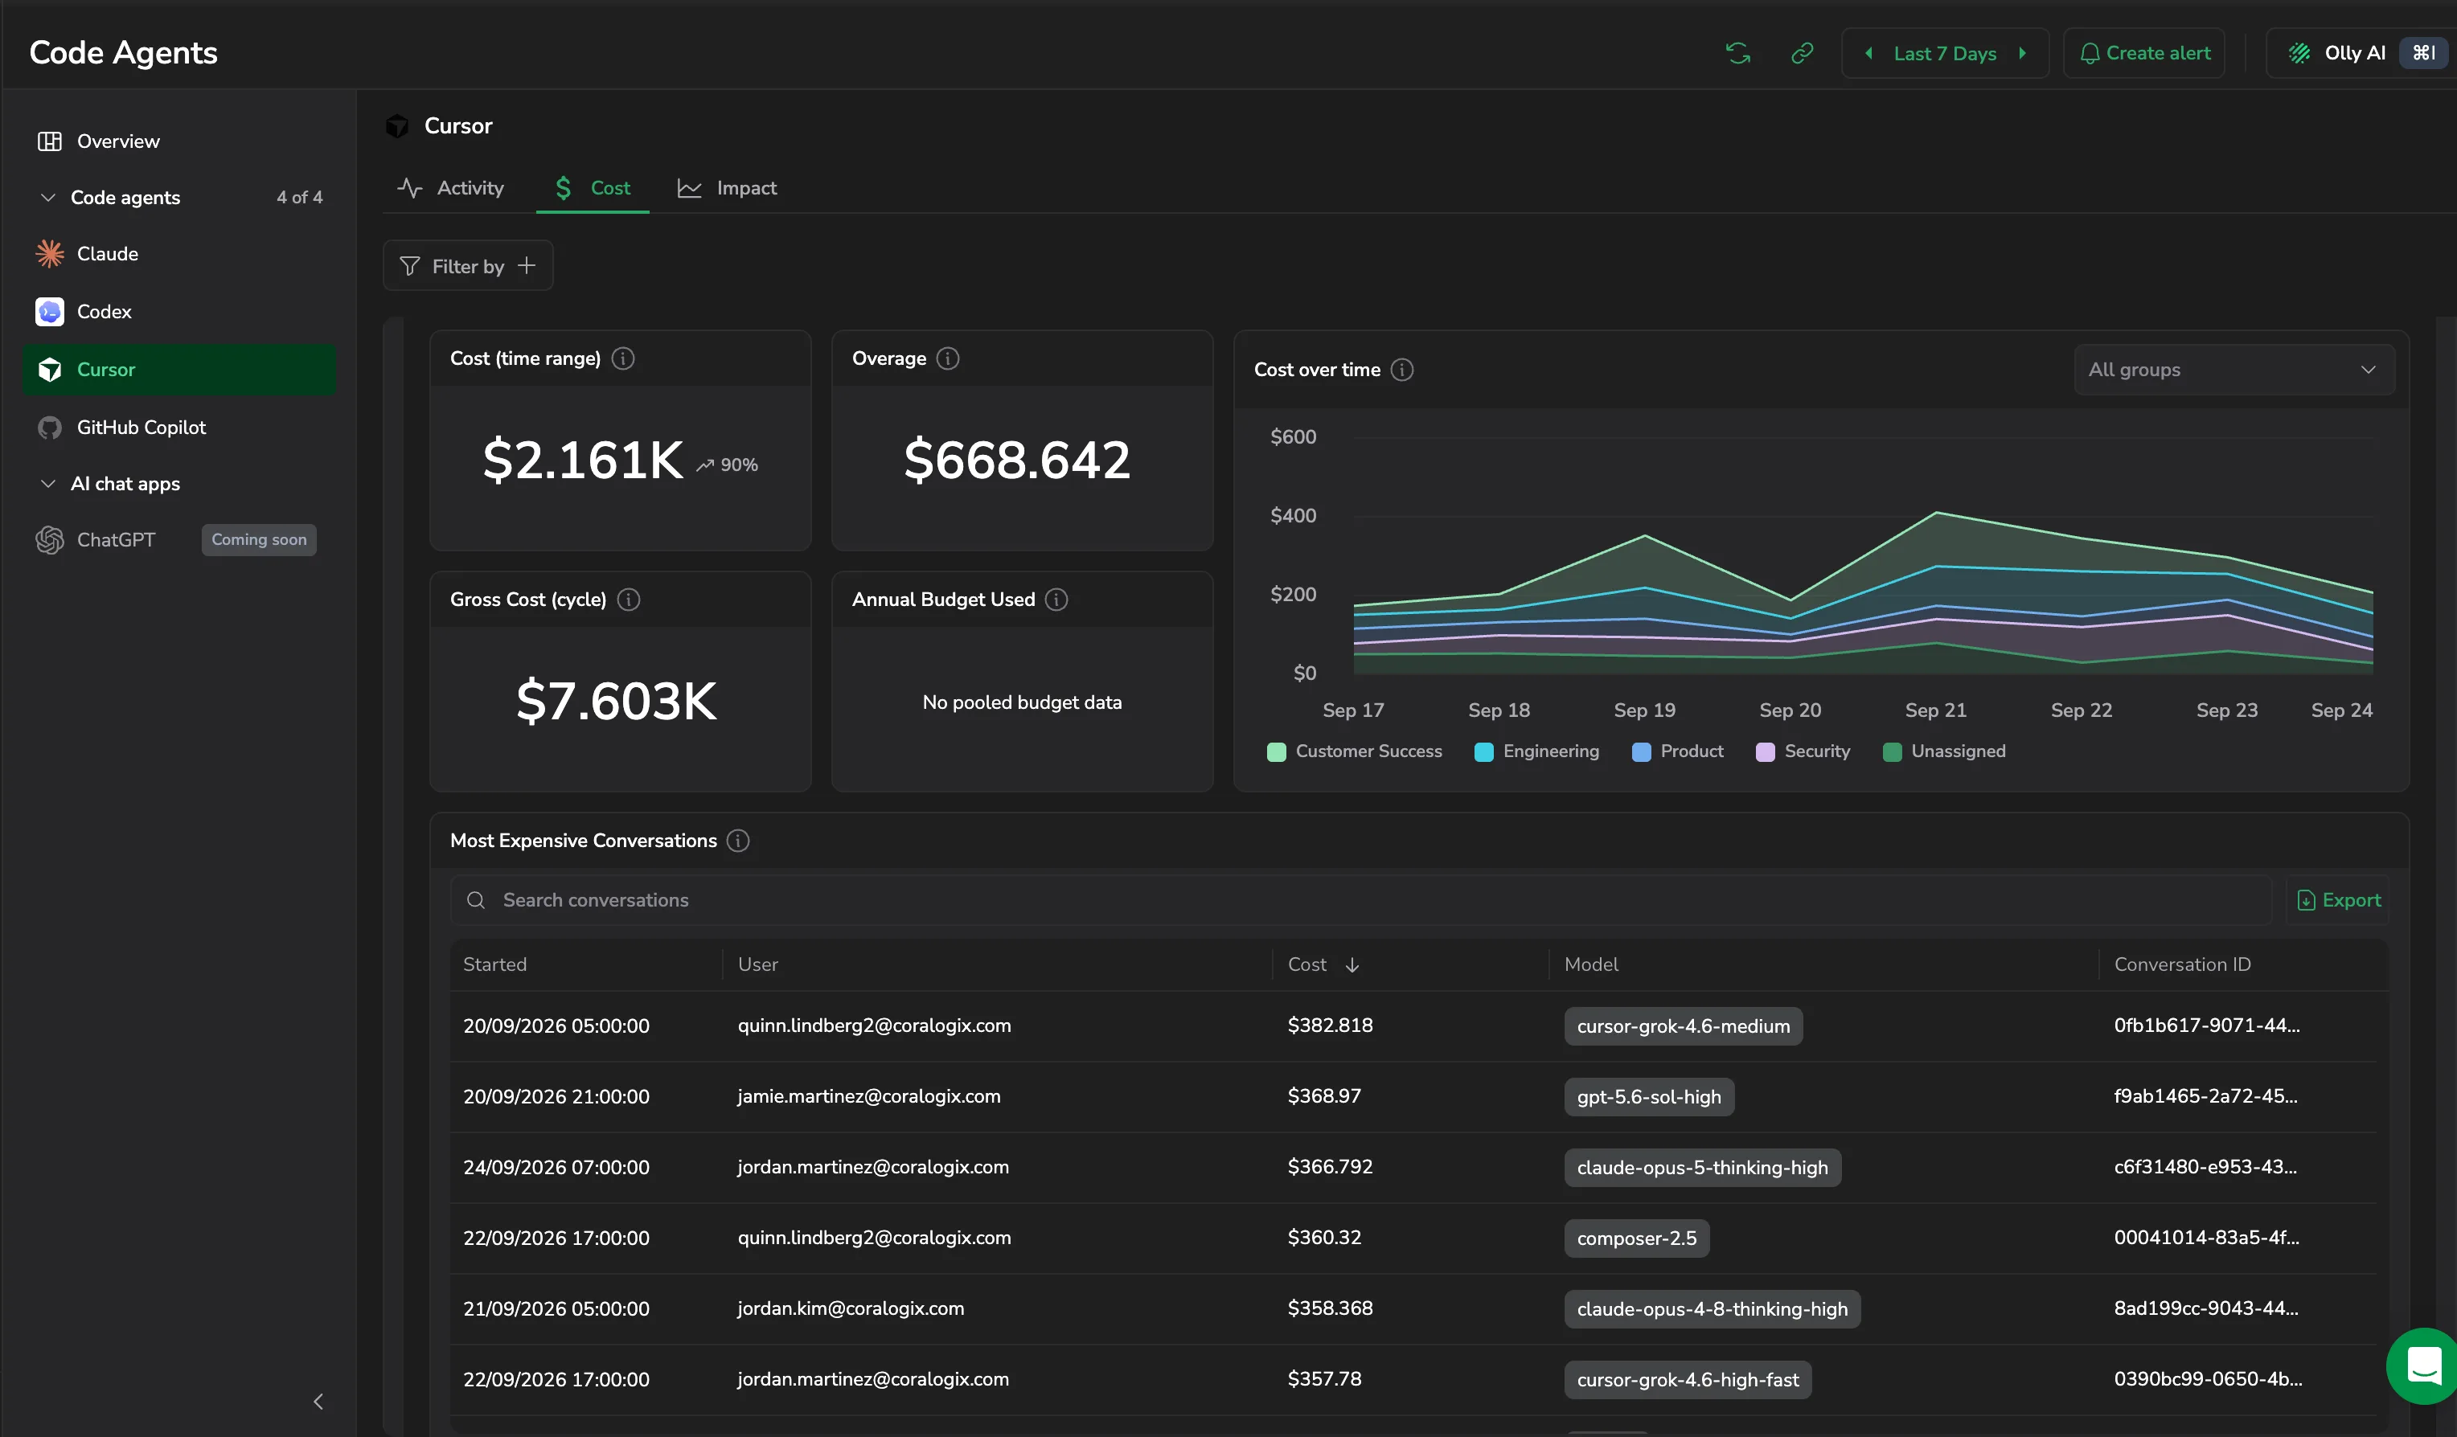Copy dashboard link via link icon

pos(1802,53)
